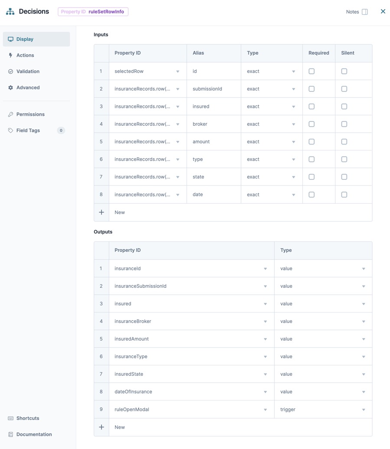Open the ruleOpenModal trigger Type dropdown

click(x=323, y=410)
